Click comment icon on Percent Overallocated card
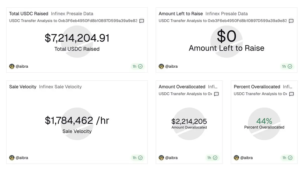The height and width of the screenshot is (169, 302). [291, 94]
